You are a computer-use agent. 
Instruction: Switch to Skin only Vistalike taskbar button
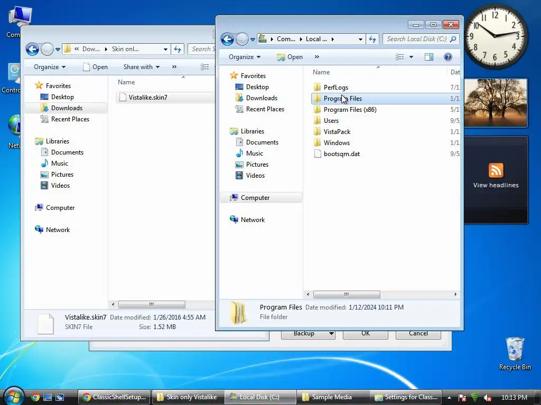pos(188,397)
